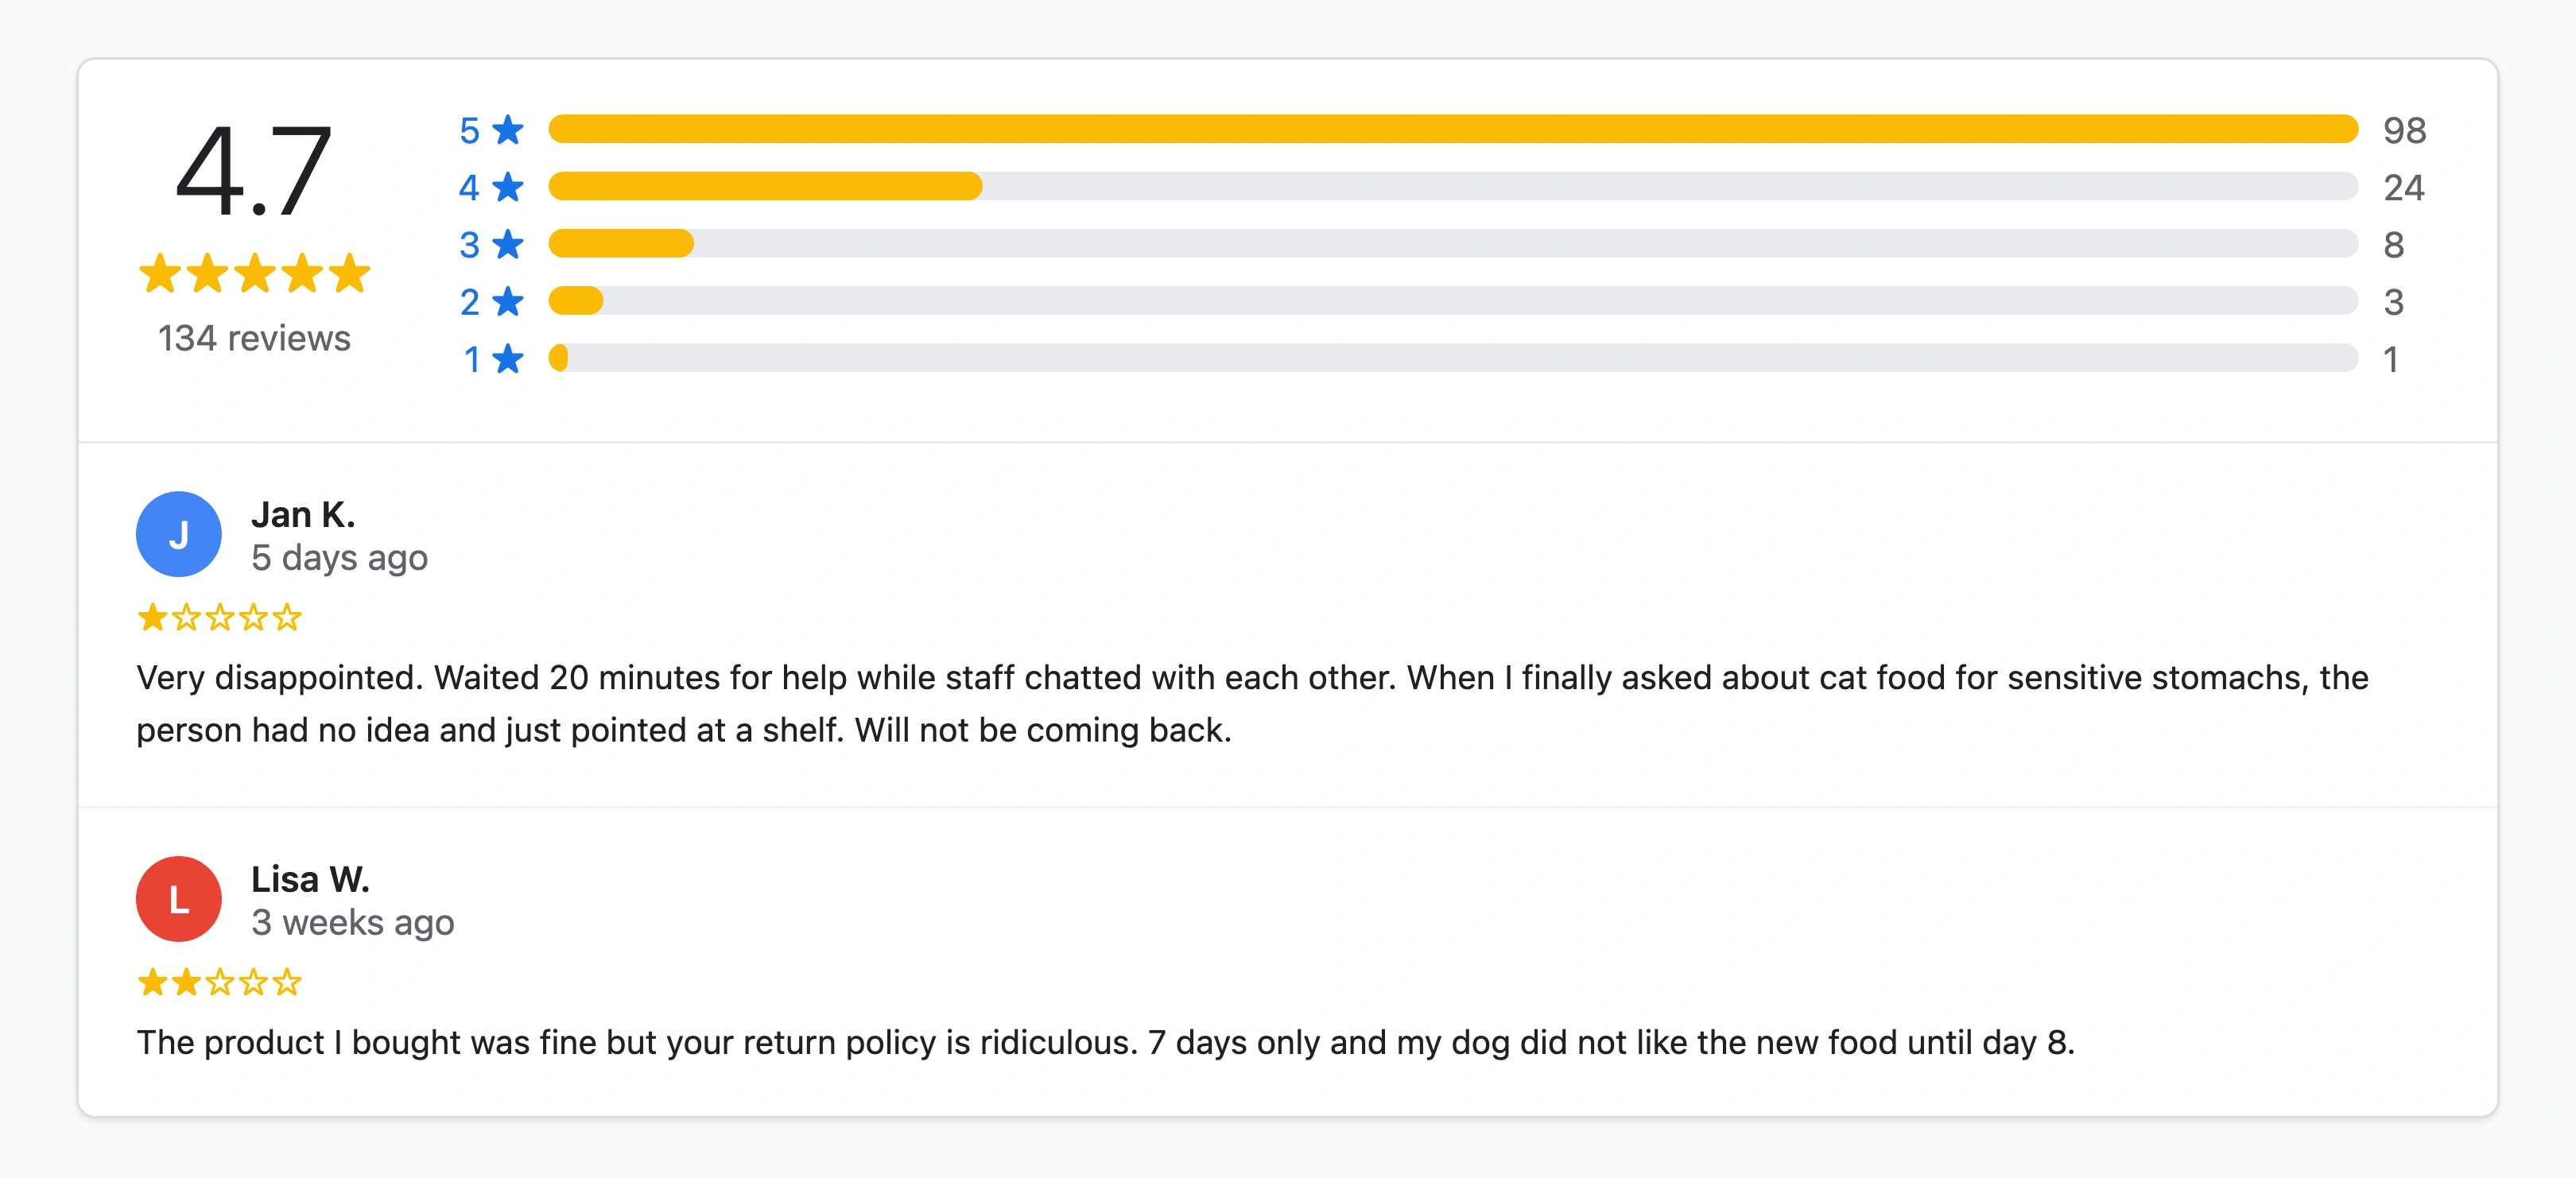Click the blue star beside the 5-star row

[x=508, y=128]
